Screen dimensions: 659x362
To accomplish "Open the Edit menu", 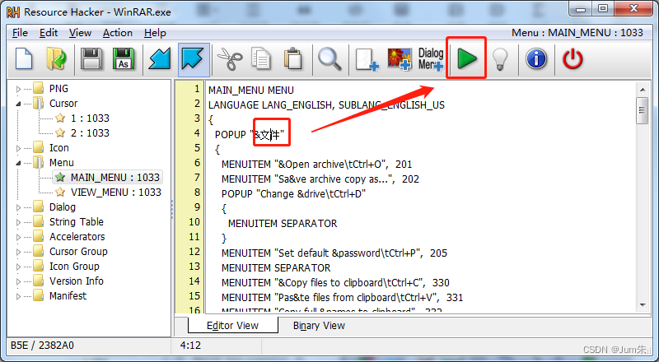I will [x=49, y=33].
